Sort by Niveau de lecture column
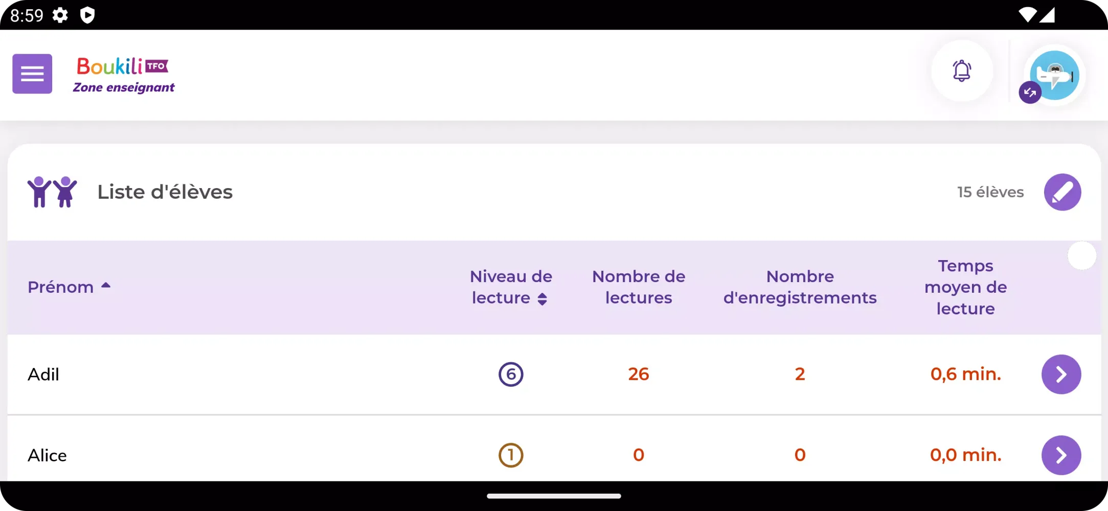 (x=510, y=287)
